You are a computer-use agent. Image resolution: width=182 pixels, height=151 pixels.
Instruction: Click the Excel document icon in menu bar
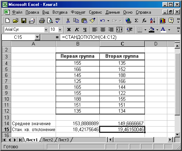click(7, 12)
